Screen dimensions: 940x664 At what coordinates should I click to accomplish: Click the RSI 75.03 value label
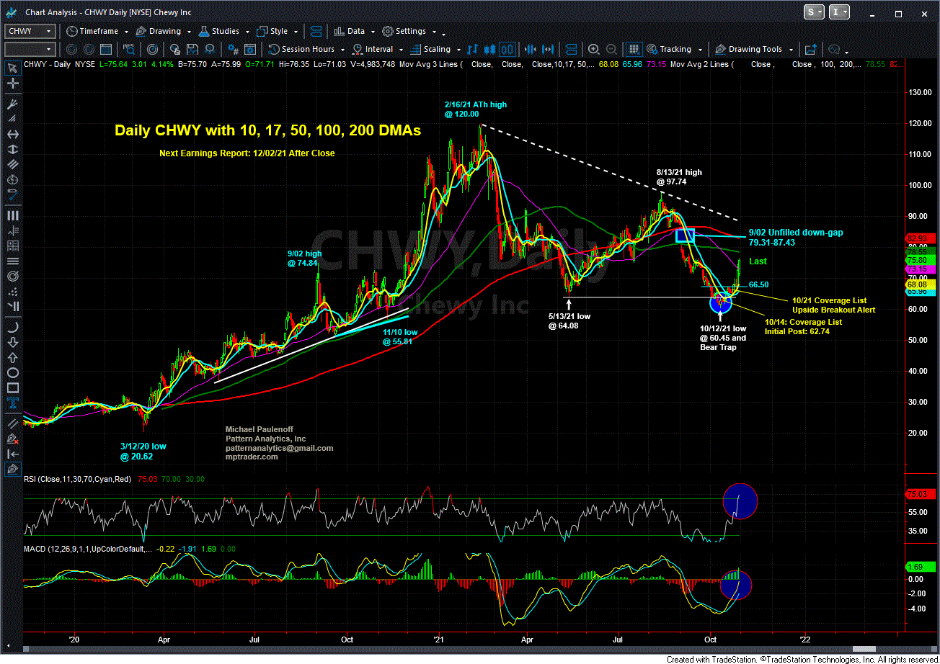(921, 495)
